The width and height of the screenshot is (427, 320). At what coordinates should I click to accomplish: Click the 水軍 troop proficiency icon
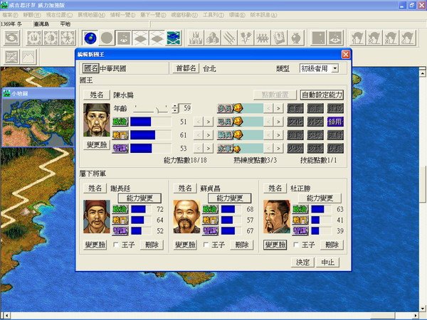(226, 149)
